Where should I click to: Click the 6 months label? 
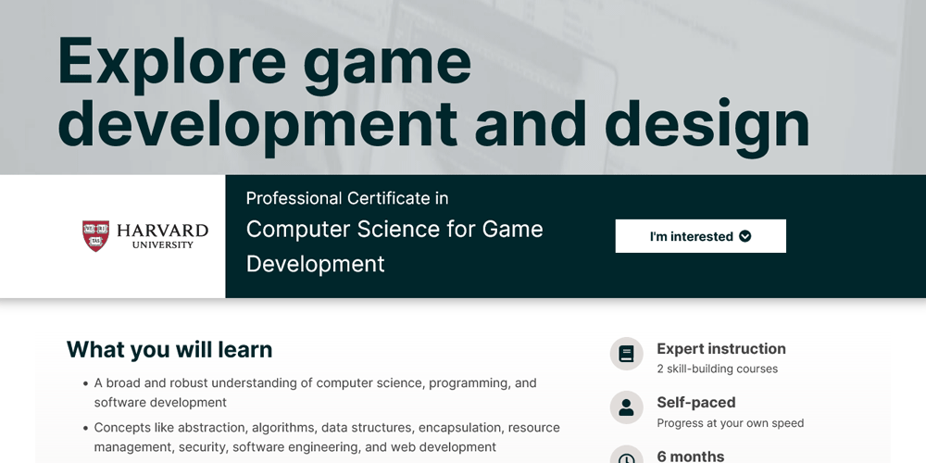(691, 456)
